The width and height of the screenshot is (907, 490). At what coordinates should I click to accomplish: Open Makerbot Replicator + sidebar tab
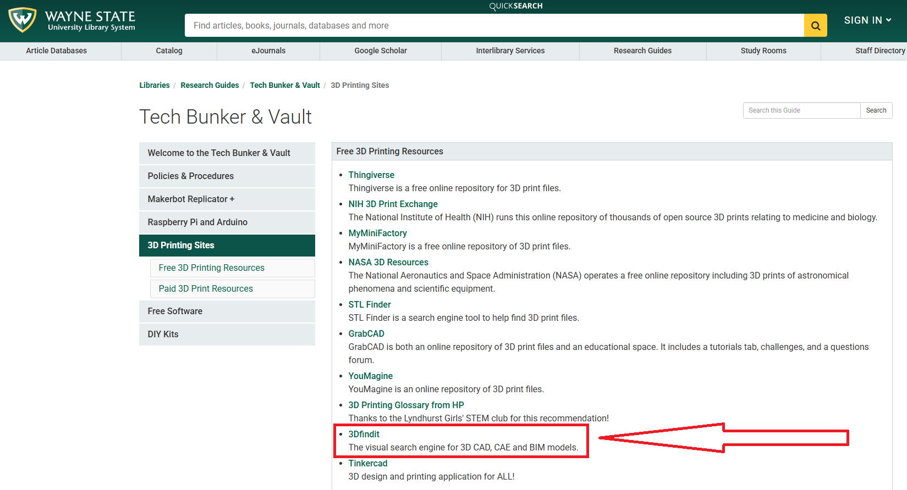pyautogui.click(x=227, y=199)
